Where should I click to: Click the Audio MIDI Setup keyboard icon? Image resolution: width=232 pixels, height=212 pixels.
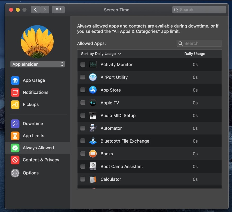click(93, 116)
